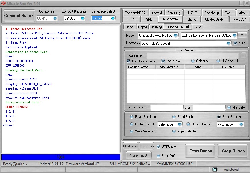The height and width of the screenshot is (173, 250).
Task: Enable the Manually checkbox
Action: tap(229, 107)
